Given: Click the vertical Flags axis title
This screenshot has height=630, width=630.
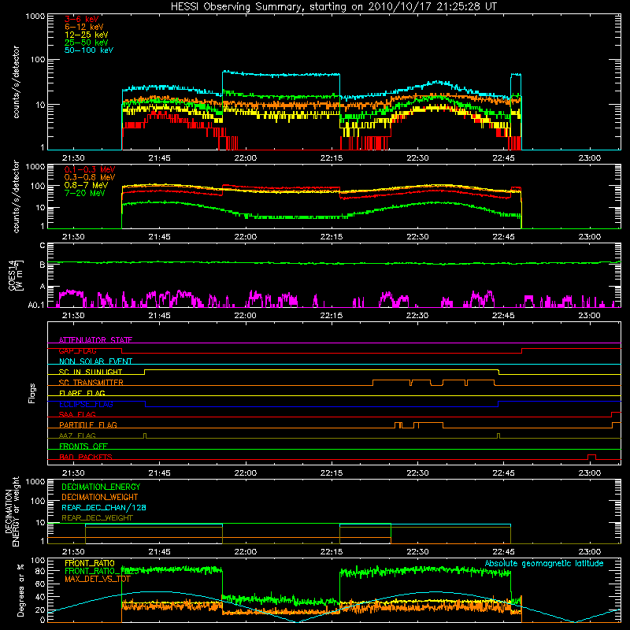Looking at the screenshot, I should click(32, 393).
